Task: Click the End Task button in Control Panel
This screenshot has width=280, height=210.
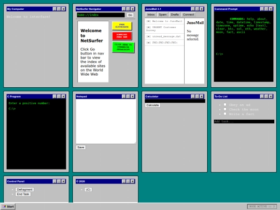Action: [x=23, y=194]
